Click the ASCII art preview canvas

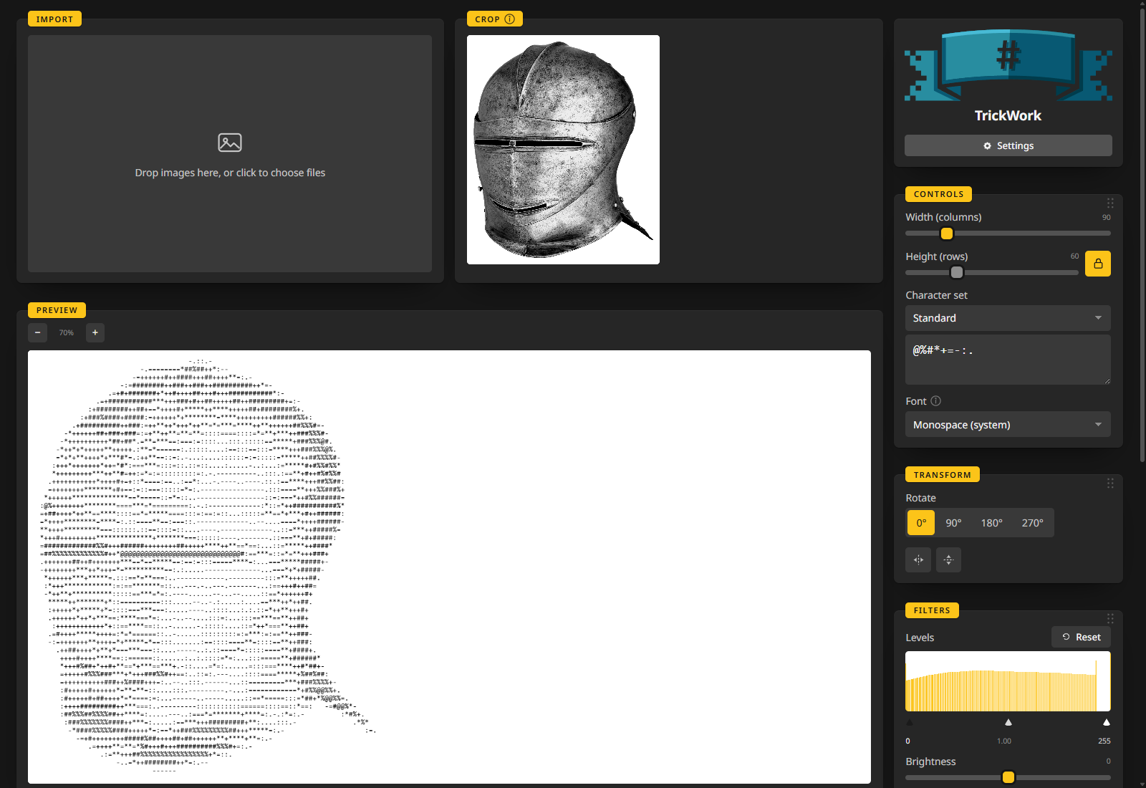[x=449, y=567]
